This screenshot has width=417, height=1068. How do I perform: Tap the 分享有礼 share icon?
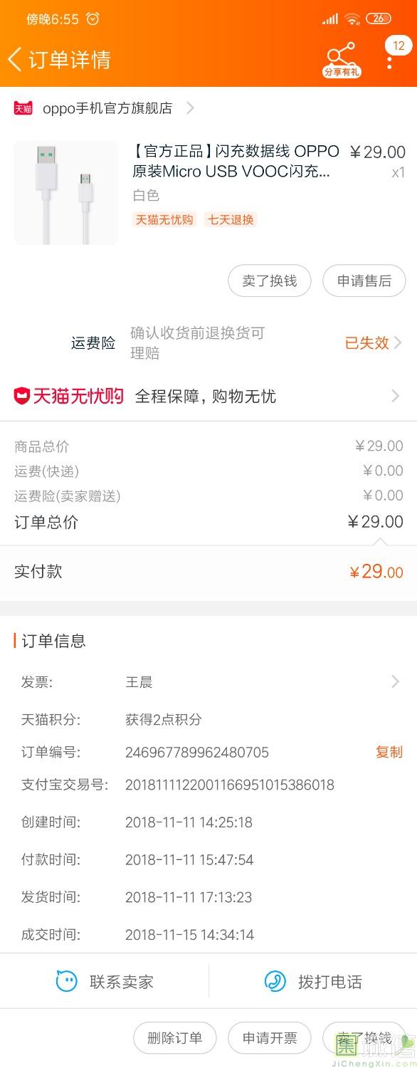(342, 60)
